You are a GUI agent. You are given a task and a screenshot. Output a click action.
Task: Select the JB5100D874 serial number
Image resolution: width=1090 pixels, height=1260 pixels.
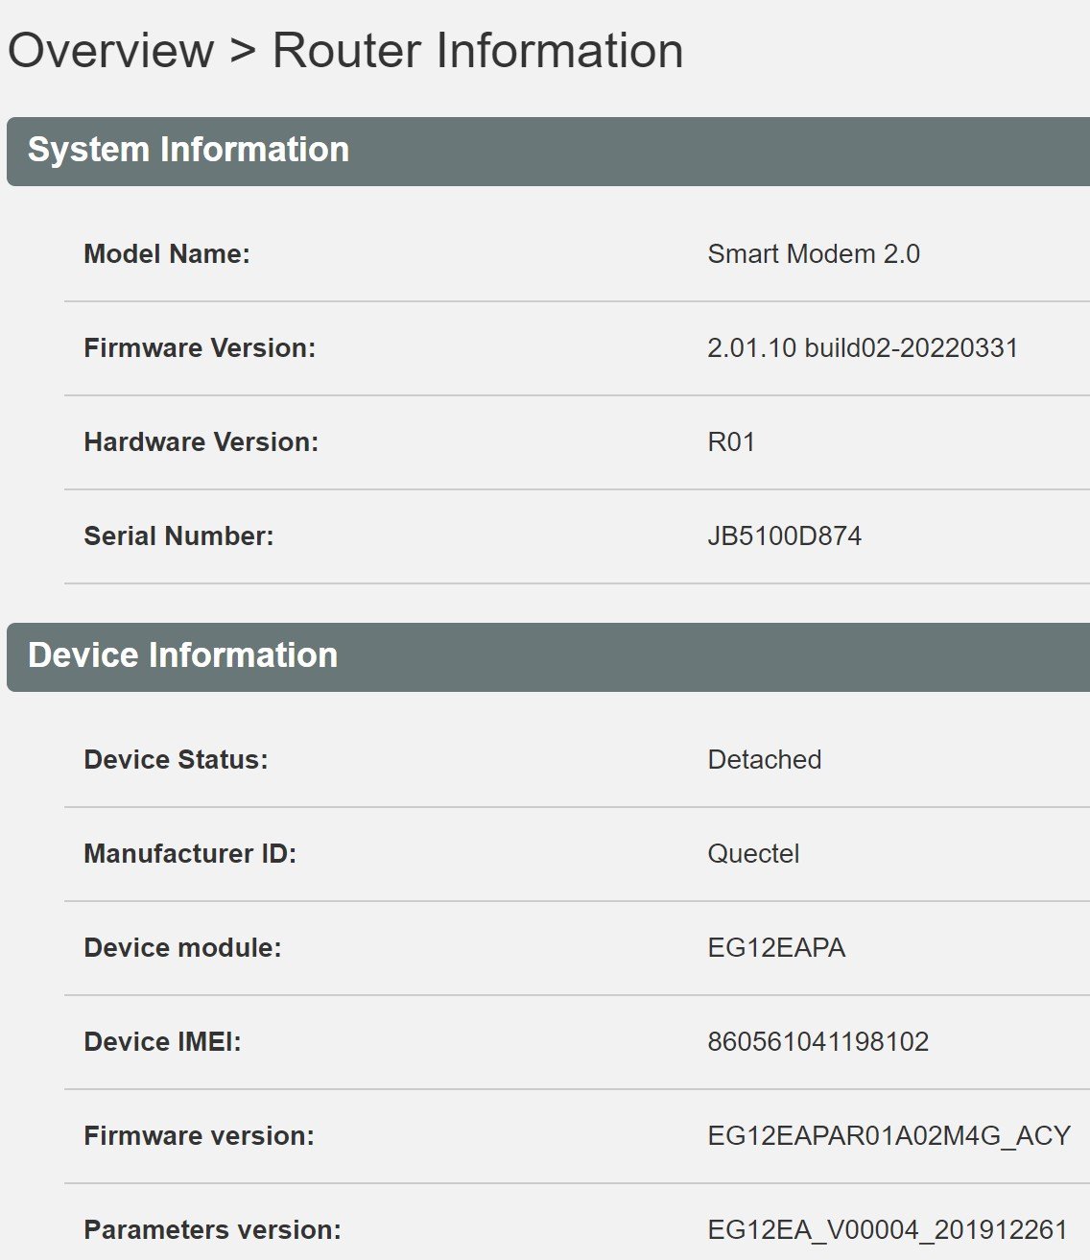click(785, 536)
